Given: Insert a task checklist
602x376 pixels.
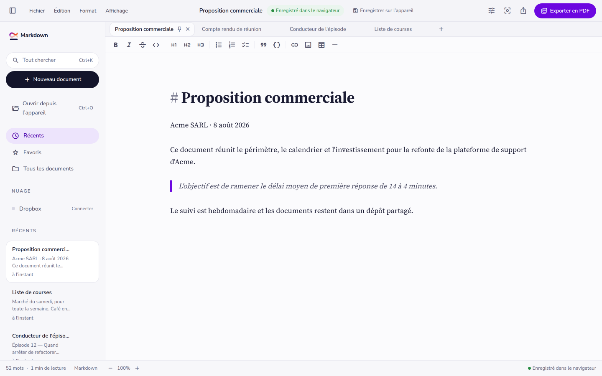Looking at the screenshot, I should click(245, 45).
